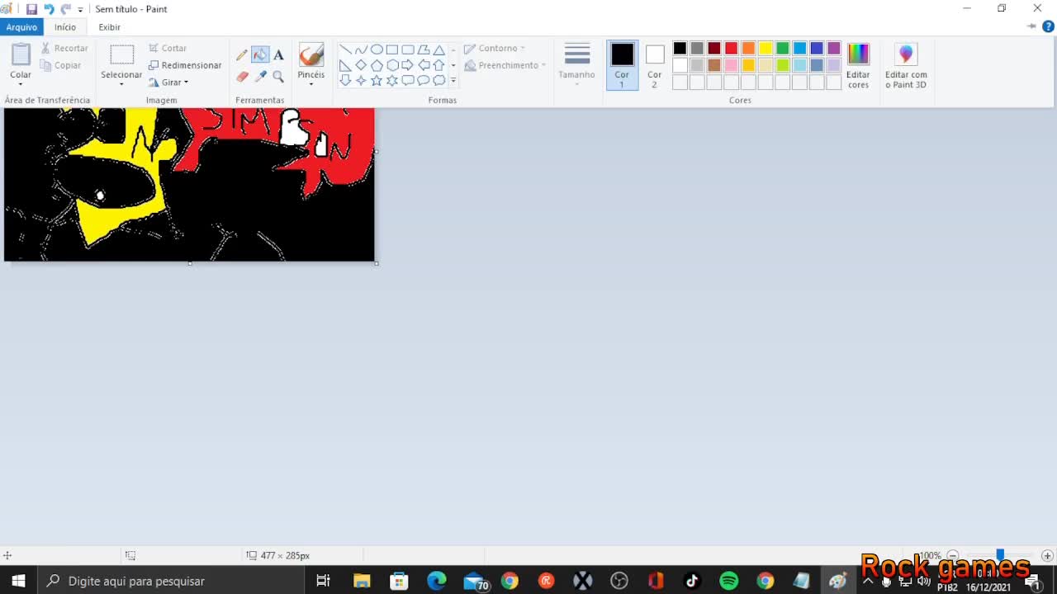The height and width of the screenshot is (594, 1057).
Task: Open the Arquivo menu
Action: (21, 27)
